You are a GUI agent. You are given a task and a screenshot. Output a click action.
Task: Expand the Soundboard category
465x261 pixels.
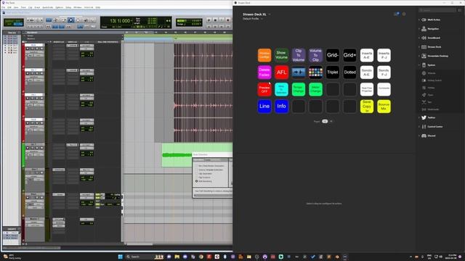(431, 38)
